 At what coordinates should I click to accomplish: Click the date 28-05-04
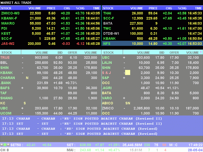coord(195,150)
